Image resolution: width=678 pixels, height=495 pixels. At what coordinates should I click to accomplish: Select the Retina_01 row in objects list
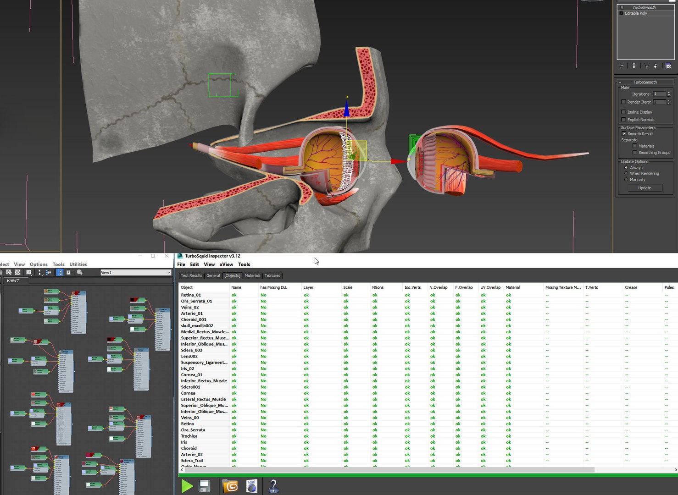pyautogui.click(x=428, y=295)
